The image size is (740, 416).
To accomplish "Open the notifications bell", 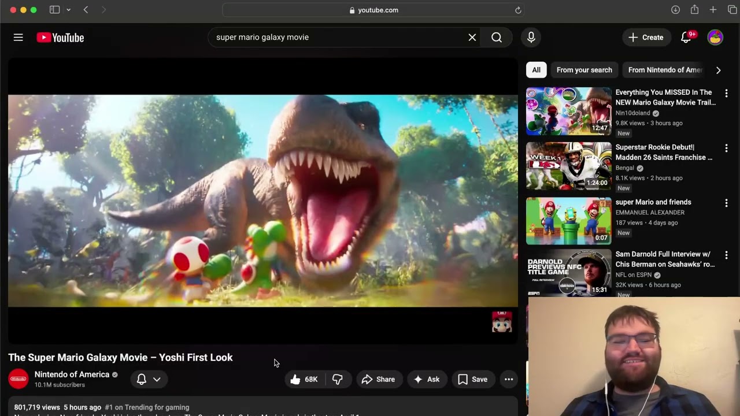I will (x=686, y=37).
